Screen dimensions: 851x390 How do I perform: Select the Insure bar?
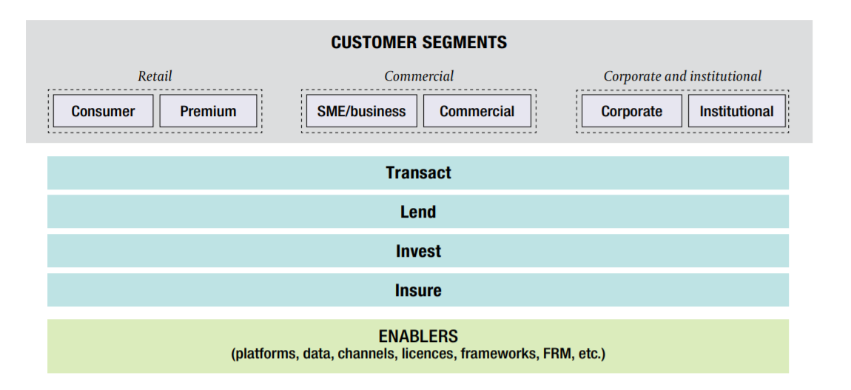click(x=418, y=291)
